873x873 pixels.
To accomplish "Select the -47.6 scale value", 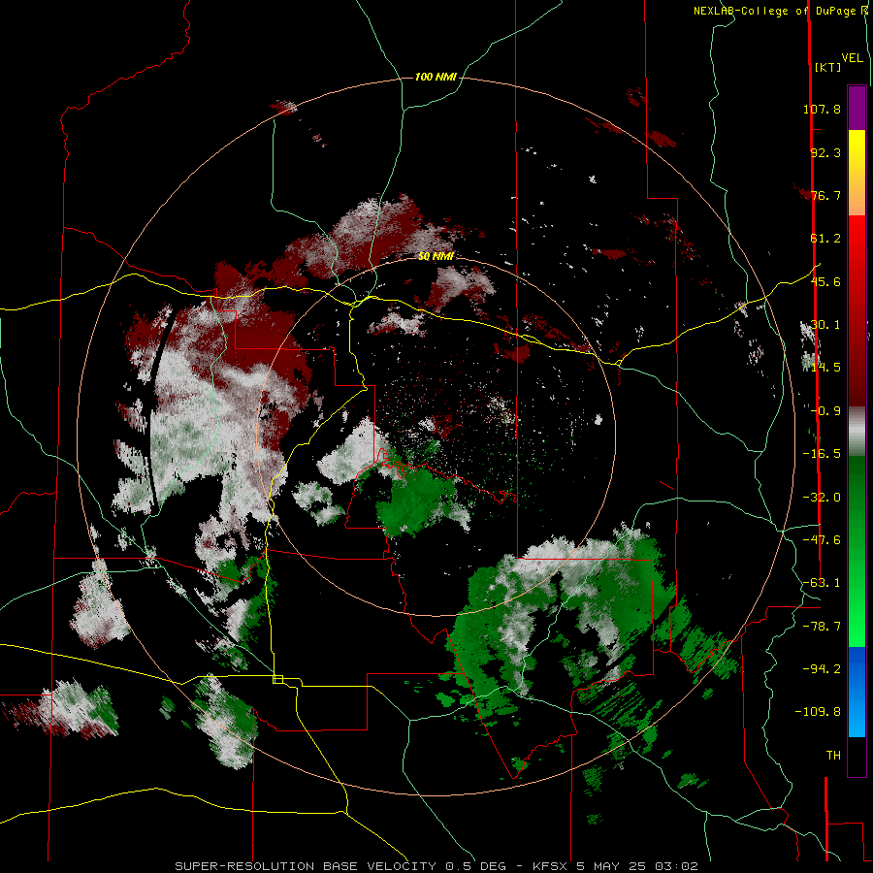I will tap(822, 540).
